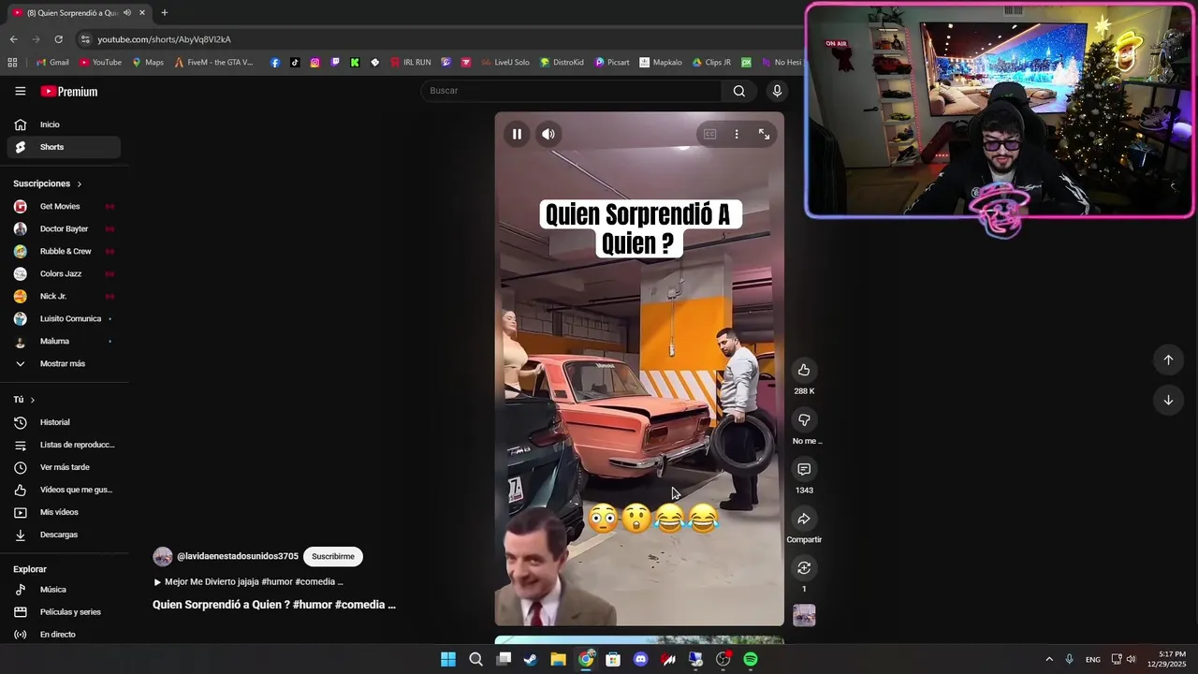Go to next Short with down arrow
The height and width of the screenshot is (674, 1198).
(x=1168, y=400)
